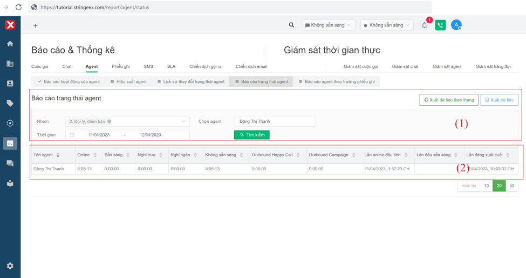Click the magnifier search icon in top bar
526x278 pixels.
[x=291, y=25]
